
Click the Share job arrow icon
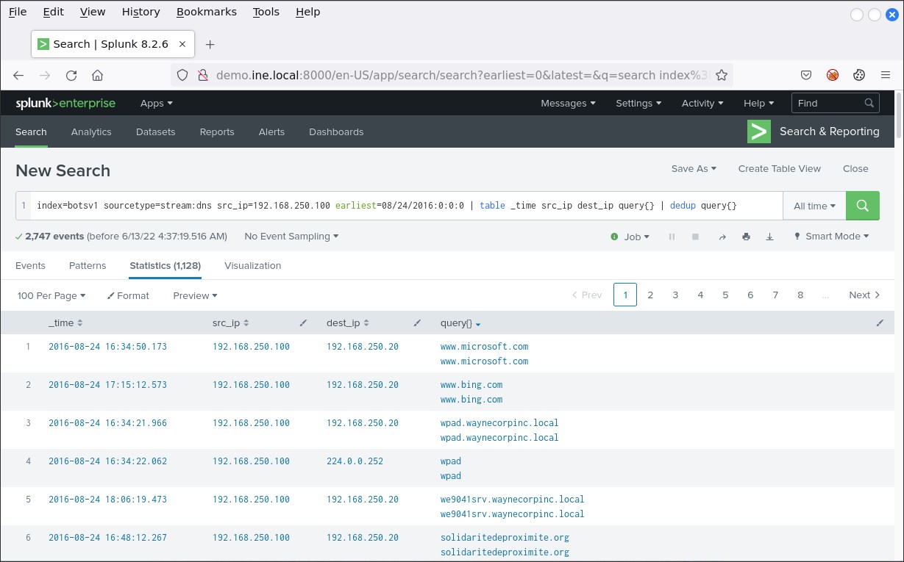(722, 237)
